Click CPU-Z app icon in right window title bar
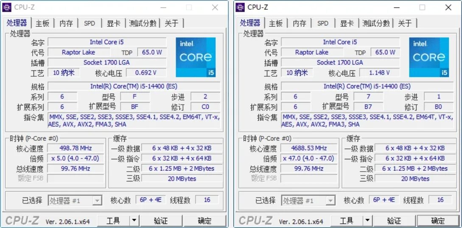Screen dimensions: 462x228 (x=240, y=7)
